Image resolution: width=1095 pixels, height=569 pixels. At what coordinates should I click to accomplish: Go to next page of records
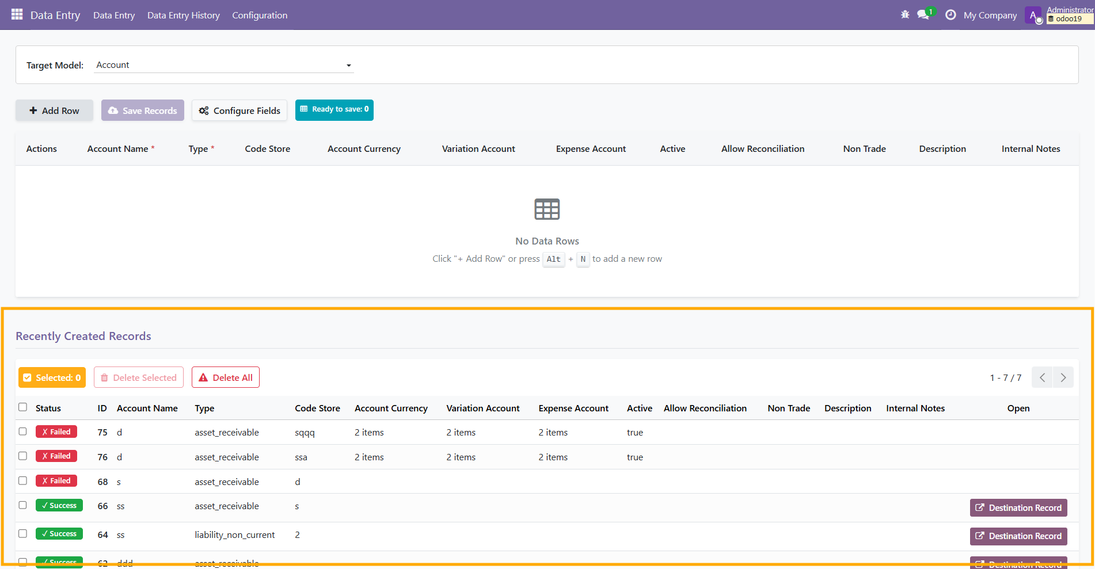pos(1063,377)
